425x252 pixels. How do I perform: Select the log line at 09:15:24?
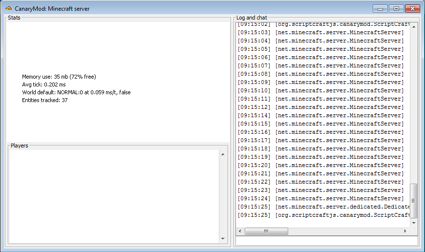(320, 198)
